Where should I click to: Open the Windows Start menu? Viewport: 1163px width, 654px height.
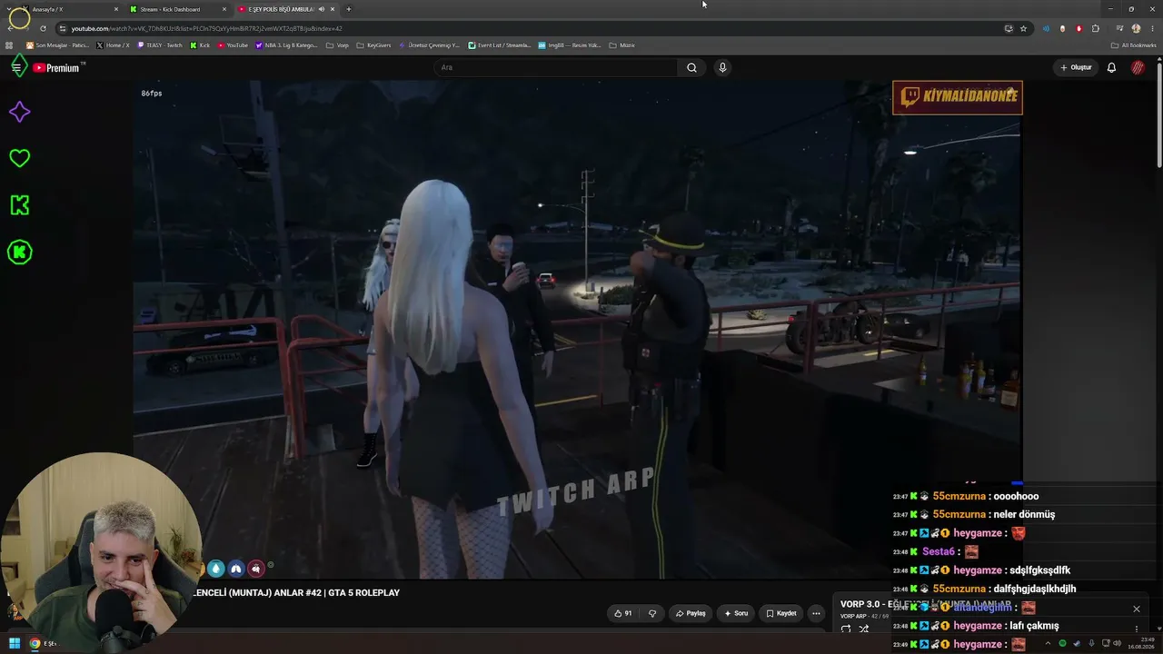(14, 644)
